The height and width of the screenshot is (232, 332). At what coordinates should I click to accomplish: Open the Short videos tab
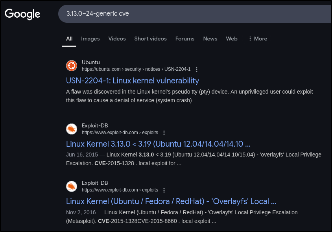coord(150,39)
